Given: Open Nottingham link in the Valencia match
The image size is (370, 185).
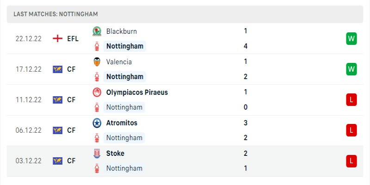Looking at the screenshot, I should (x=124, y=77).
